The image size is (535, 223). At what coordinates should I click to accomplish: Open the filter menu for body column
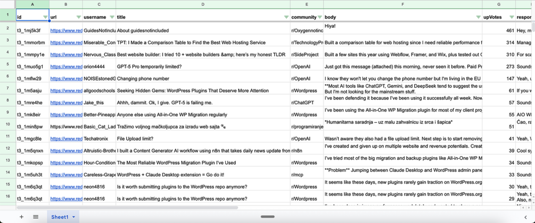click(479, 17)
